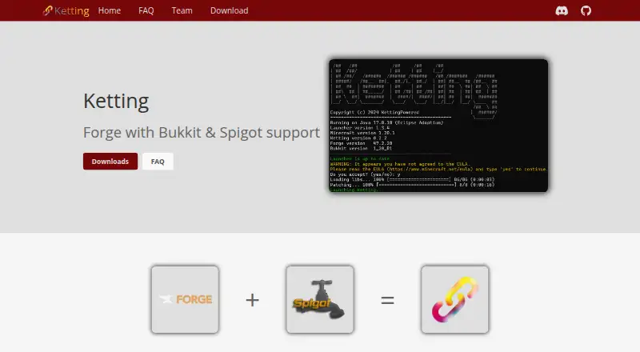Click the Spigot faucet logo tile
The height and width of the screenshot is (352, 640).
[320, 299]
